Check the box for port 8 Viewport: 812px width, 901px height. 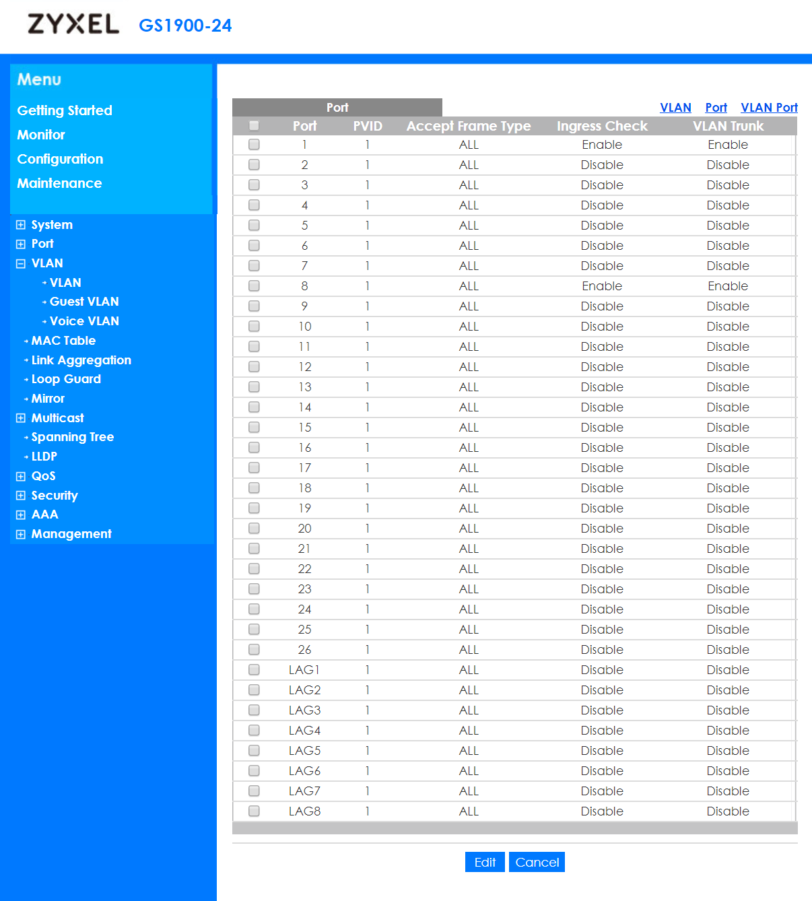coord(254,286)
